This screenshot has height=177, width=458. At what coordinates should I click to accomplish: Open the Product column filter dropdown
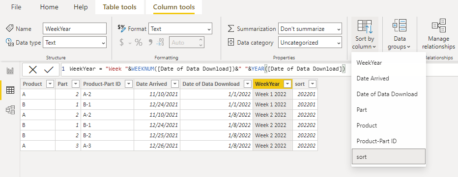coord(50,84)
